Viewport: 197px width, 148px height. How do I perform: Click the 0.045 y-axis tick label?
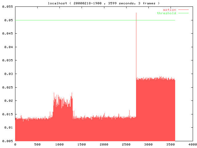[x=8, y=33]
